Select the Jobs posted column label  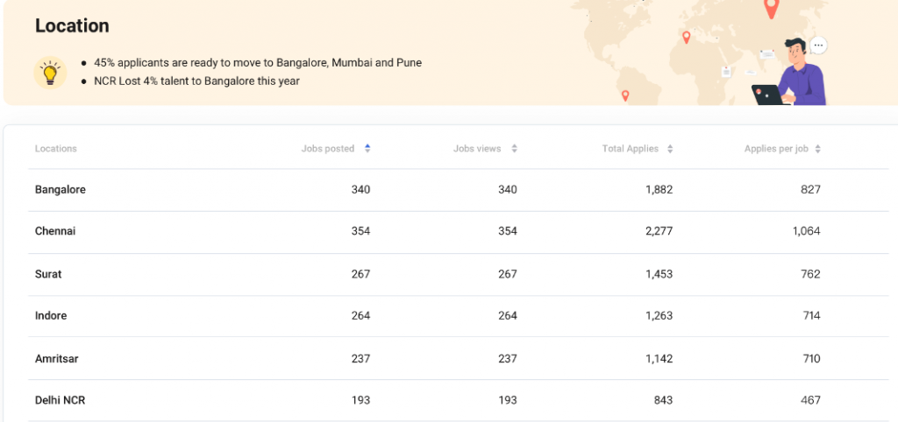coord(328,149)
